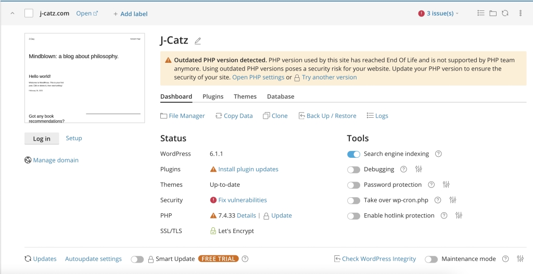Open hotlink protection settings icon

click(459, 215)
